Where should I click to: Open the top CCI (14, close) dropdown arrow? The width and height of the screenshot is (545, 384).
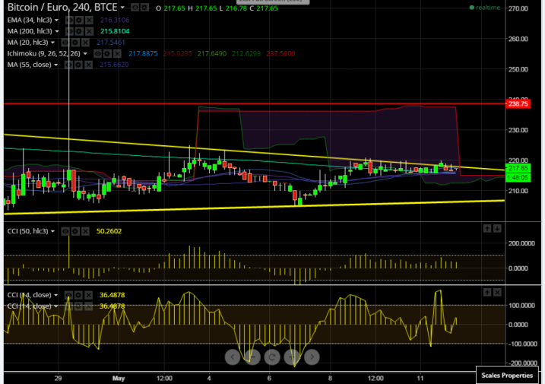[55, 295]
